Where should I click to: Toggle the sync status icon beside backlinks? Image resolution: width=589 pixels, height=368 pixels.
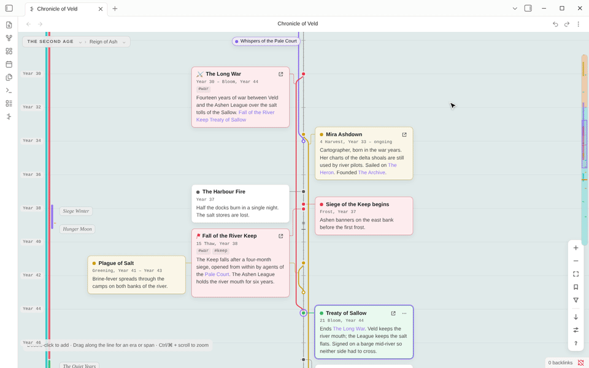581,362
